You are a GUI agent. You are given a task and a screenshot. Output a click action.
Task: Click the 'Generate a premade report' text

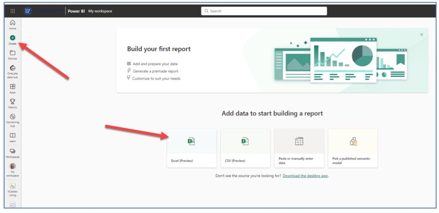(156, 71)
